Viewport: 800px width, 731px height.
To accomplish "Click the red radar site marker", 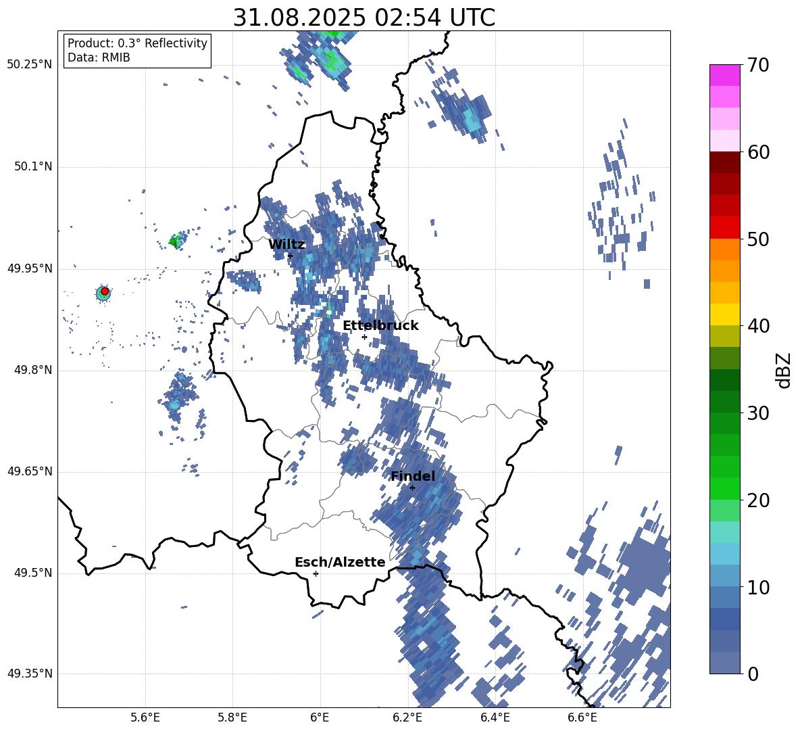I will (105, 291).
